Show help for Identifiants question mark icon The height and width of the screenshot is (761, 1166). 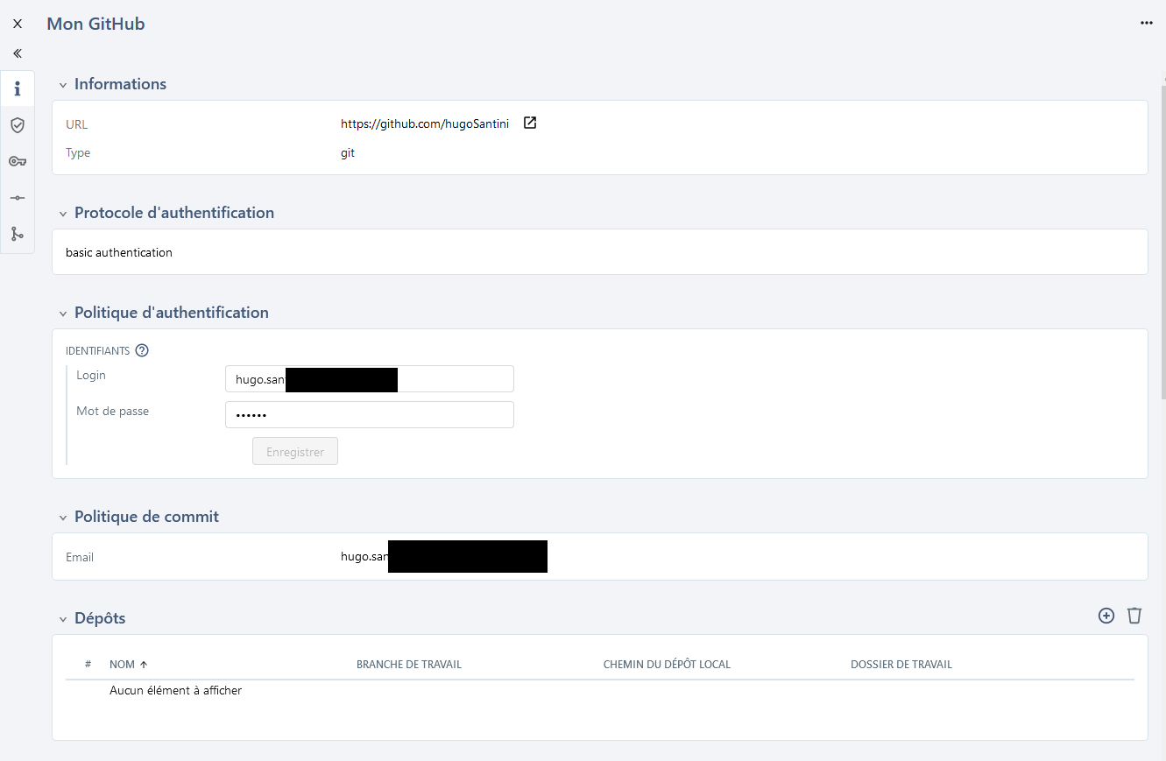pos(142,350)
